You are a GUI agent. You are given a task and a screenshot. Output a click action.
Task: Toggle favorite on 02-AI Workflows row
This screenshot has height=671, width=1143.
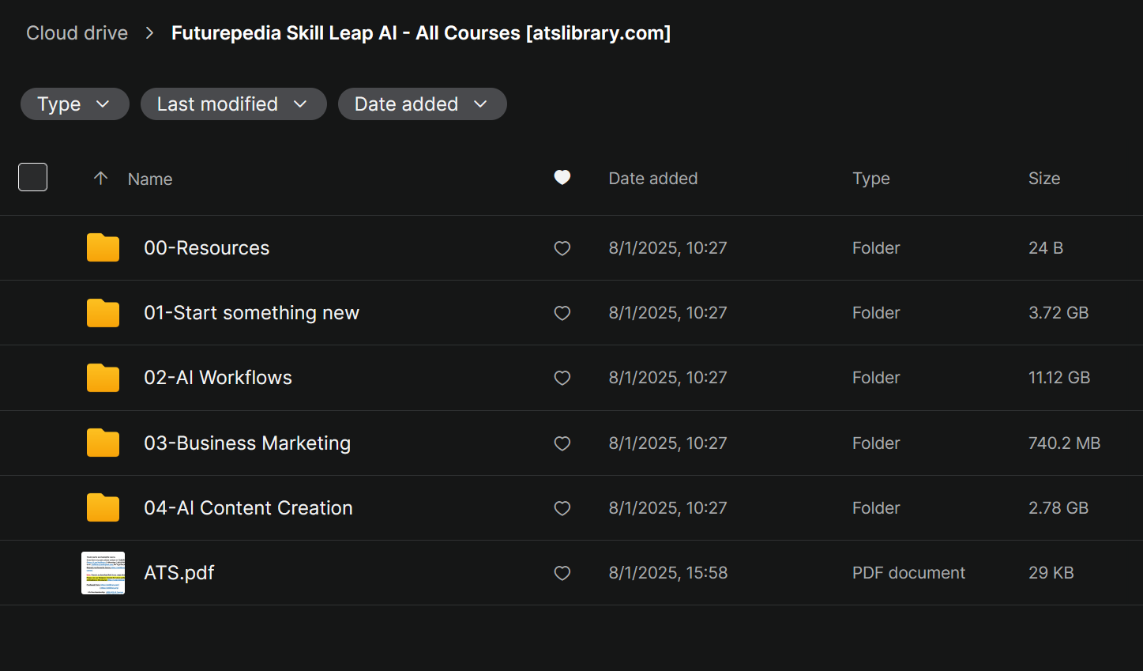[x=562, y=378]
